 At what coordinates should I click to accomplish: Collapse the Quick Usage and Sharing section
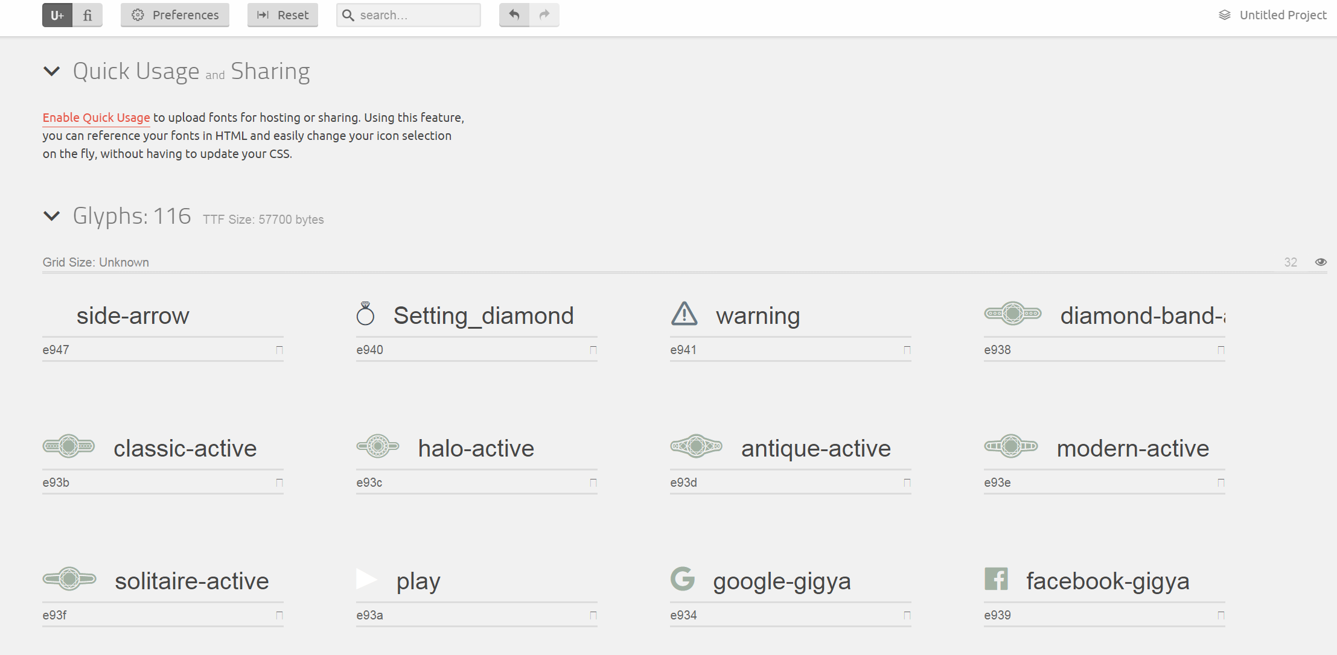click(x=52, y=71)
